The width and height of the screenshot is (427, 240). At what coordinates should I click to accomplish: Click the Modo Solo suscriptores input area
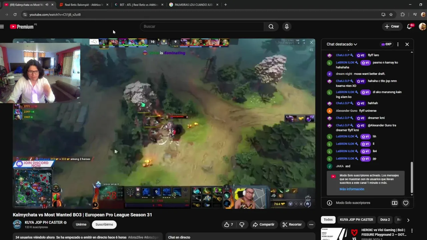point(353,203)
